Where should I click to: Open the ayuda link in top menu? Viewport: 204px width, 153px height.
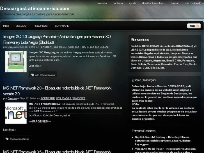tap(132, 3)
